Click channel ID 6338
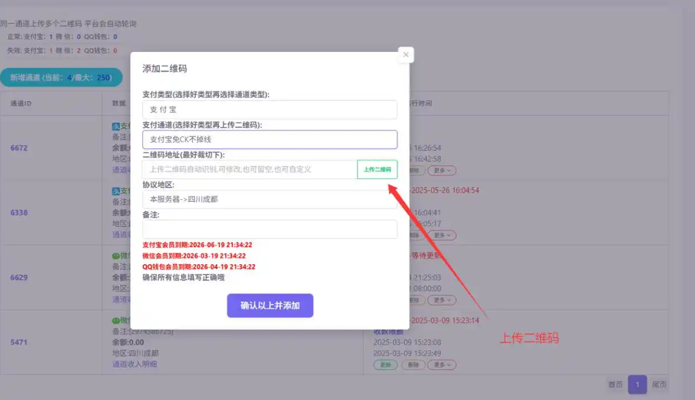Screen dimensions: 695x400 pos(19,212)
